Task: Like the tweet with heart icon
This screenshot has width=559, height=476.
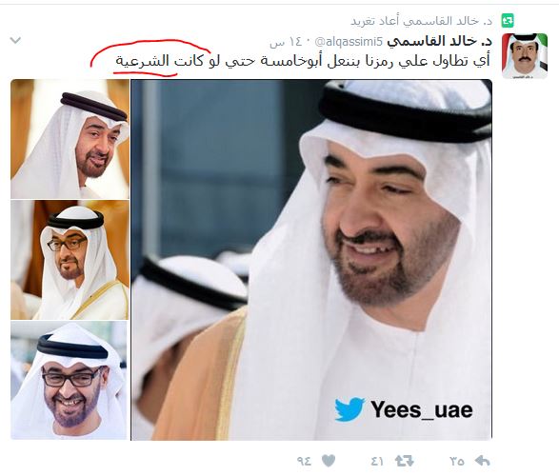Action: tap(329, 461)
